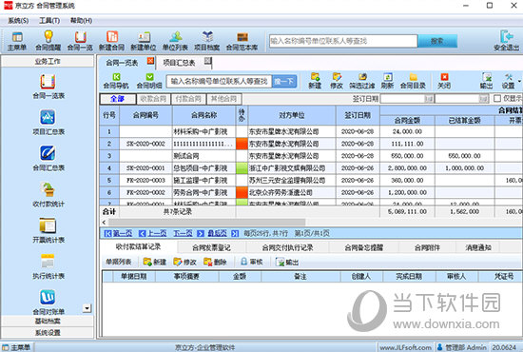Click 审核 in the lower records toolbar
The height and width of the screenshot is (352, 523).
coord(252,262)
